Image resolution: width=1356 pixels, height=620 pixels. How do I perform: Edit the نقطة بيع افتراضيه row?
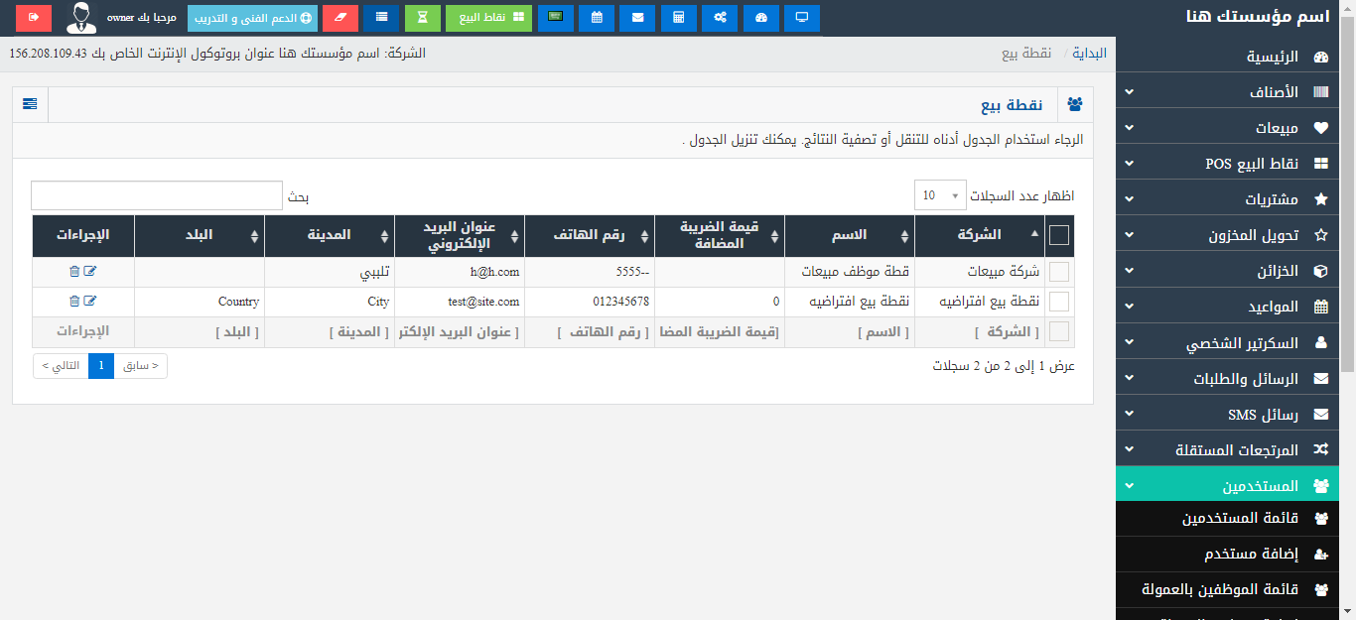(91, 302)
